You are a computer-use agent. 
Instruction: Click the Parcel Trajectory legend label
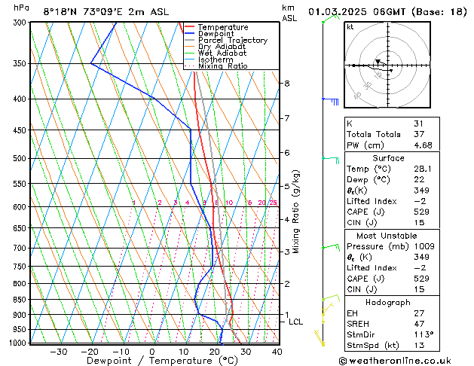tap(233, 40)
